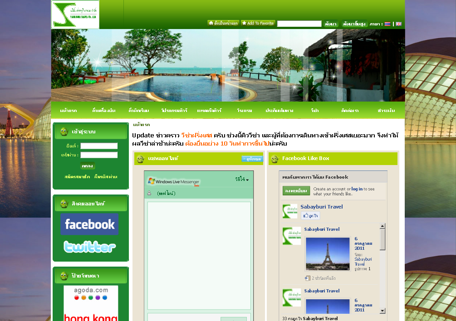This screenshot has width=456, height=321.
Task: Click the offline user status icon in Messenger
Action: (149, 193)
